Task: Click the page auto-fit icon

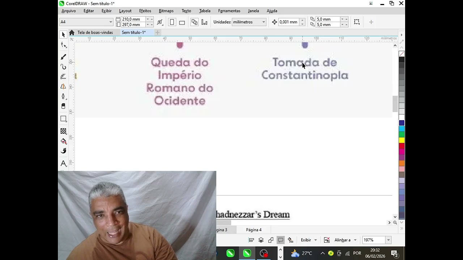Action: click(x=160, y=22)
